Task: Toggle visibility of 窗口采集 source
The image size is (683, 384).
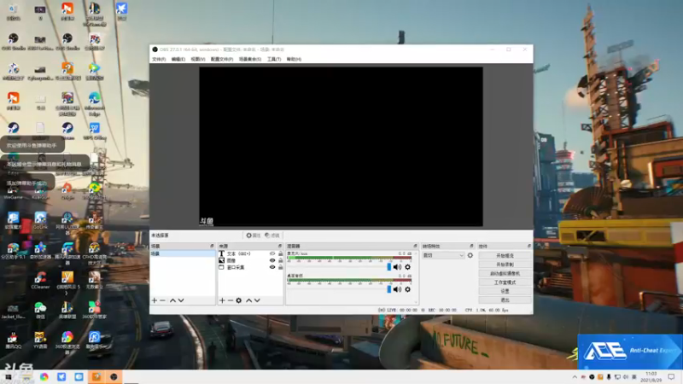Action: point(272,267)
